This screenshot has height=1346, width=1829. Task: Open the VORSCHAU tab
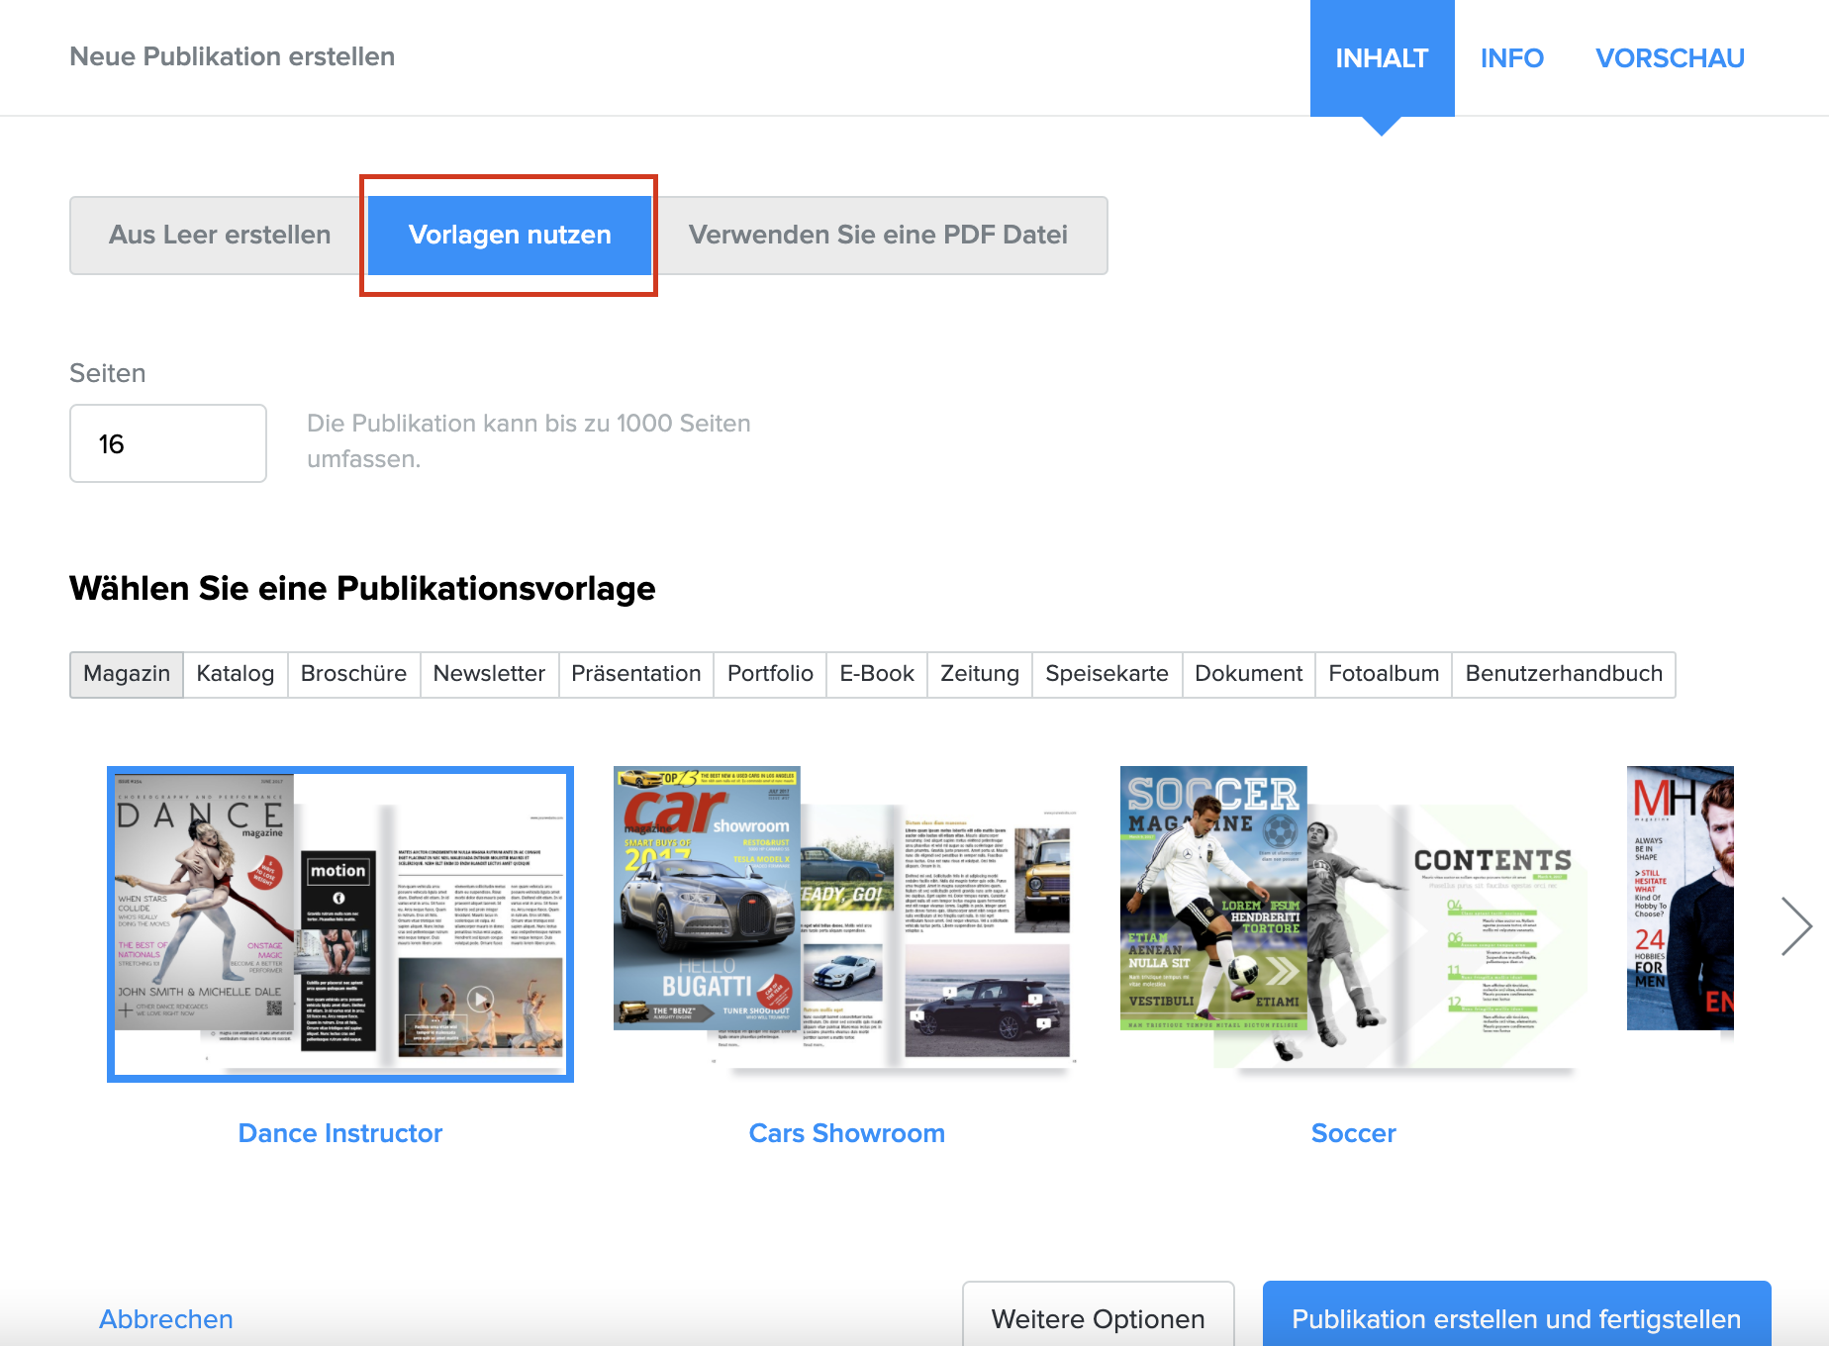(1670, 58)
